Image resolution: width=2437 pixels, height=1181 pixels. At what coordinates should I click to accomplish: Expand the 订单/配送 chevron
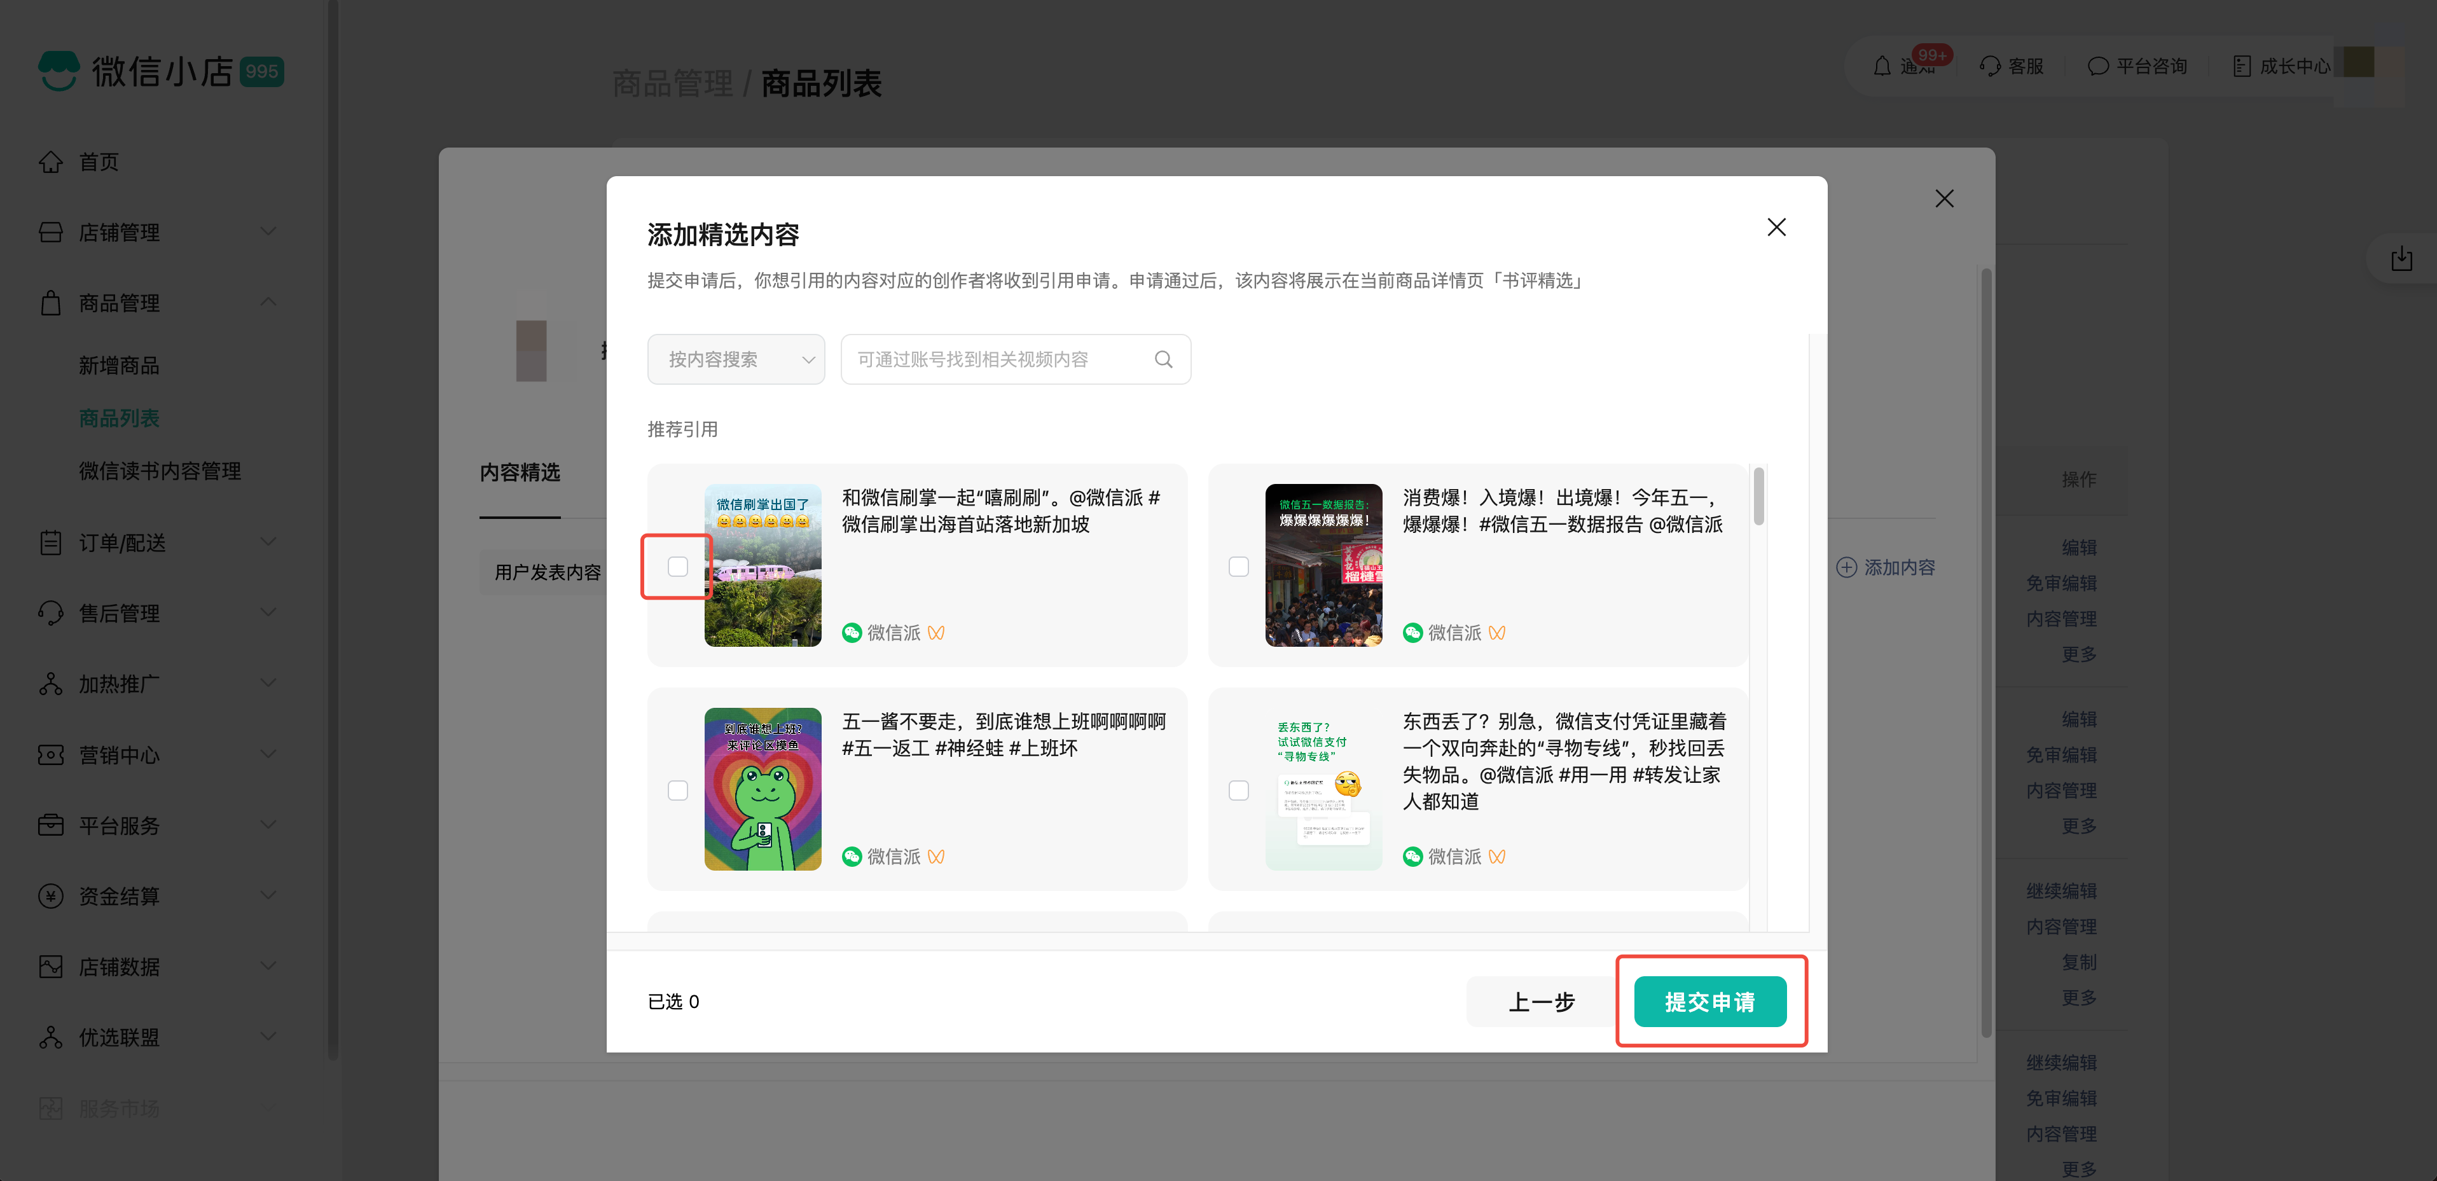[x=268, y=542]
